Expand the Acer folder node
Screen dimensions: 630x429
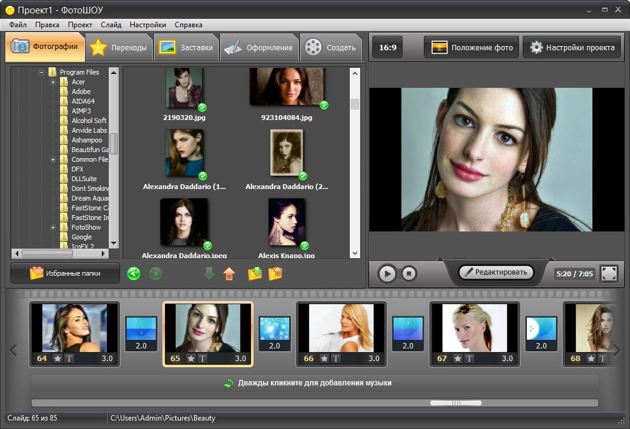53,82
